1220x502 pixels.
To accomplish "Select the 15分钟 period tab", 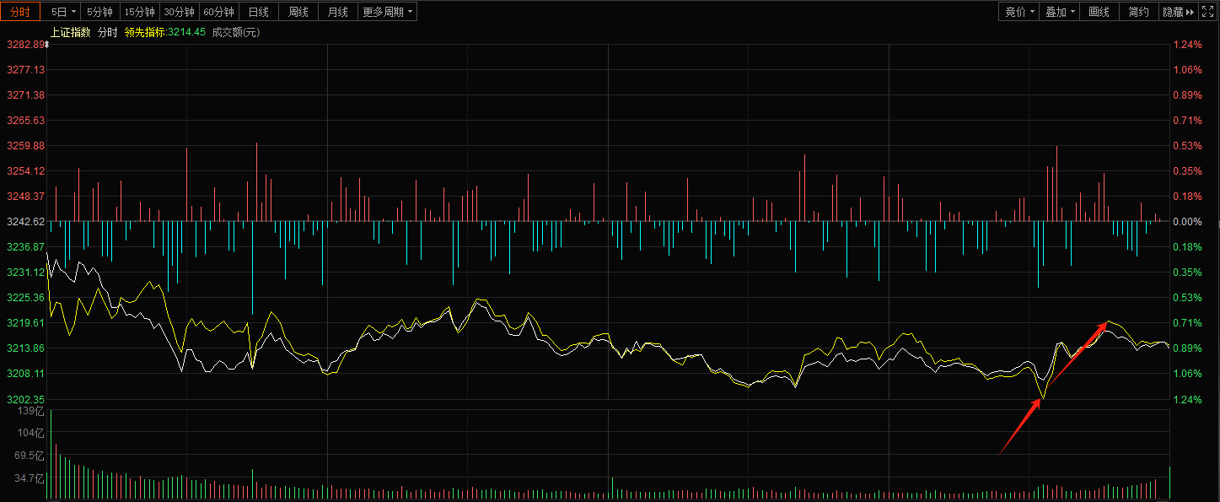I will point(139,12).
